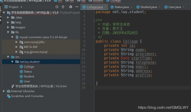Expand the help folder arrow

8,22
